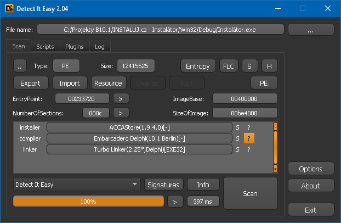Screen dimensions: 341x223
Task: Open the Entropy viewer
Action: [x=198, y=66]
